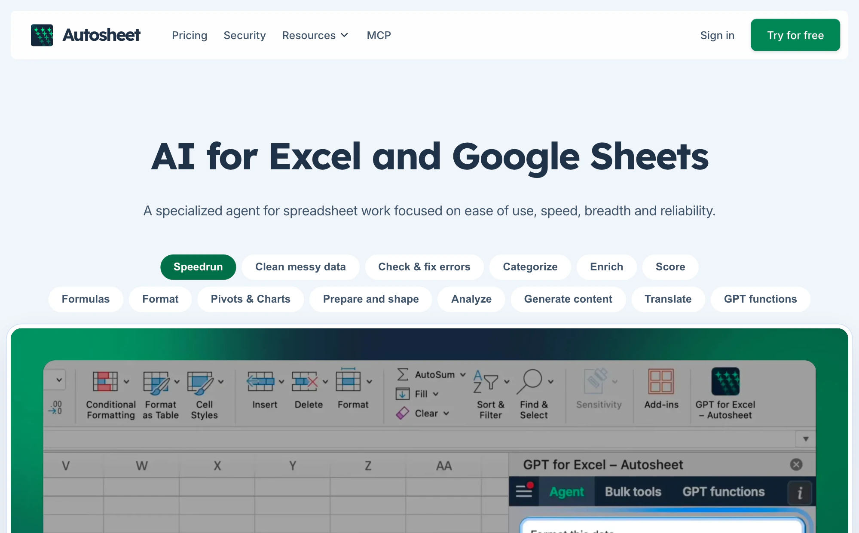This screenshot has height=533, width=859.
Task: Launch GPT for Excel – Autosheet ribbon icon
Action: [x=725, y=381]
